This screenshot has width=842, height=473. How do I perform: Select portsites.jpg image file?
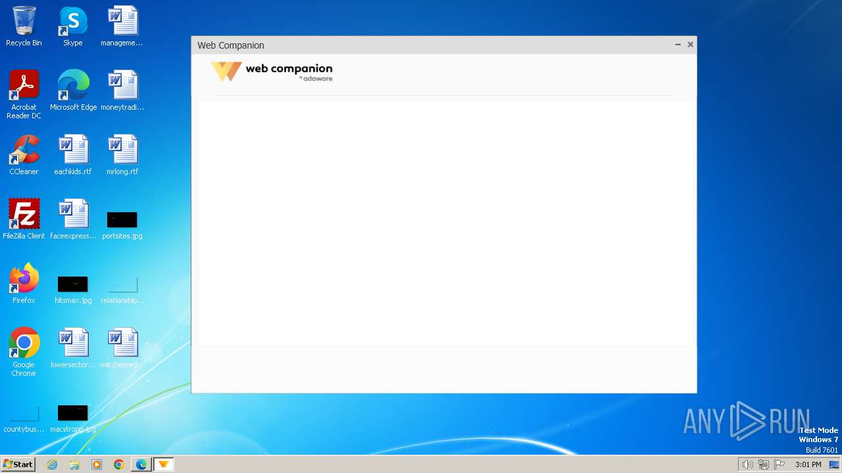[x=122, y=225]
